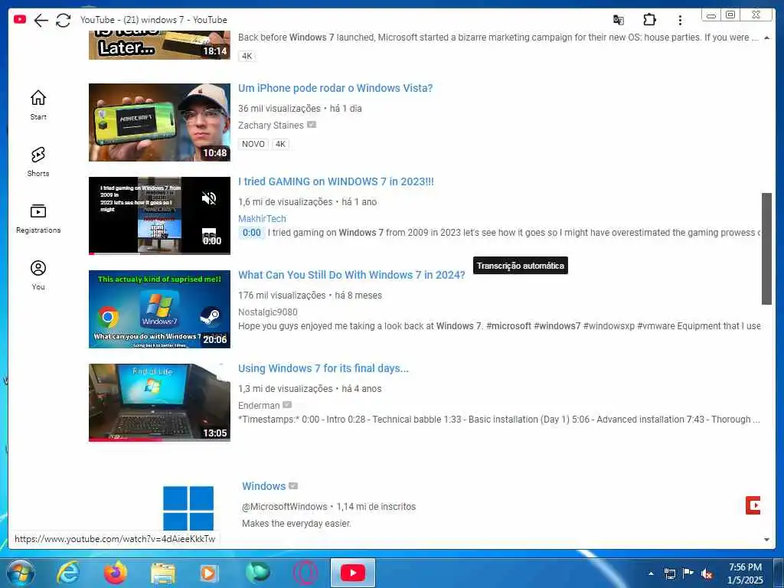784x588 pixels.
Task: Seek on the GAMING video progress bar
Action: pyautogui.click(x=159, y=253)
